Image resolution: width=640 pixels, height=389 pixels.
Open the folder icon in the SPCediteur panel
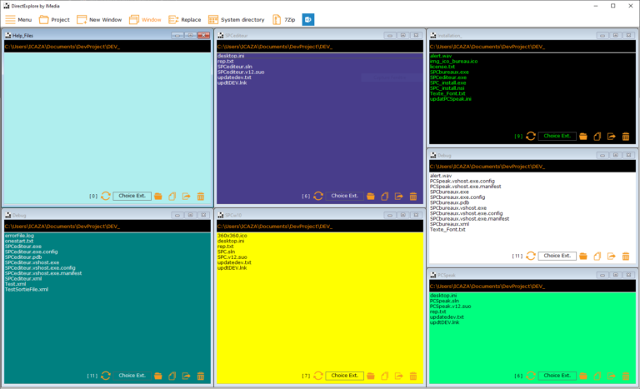point(370,196)
